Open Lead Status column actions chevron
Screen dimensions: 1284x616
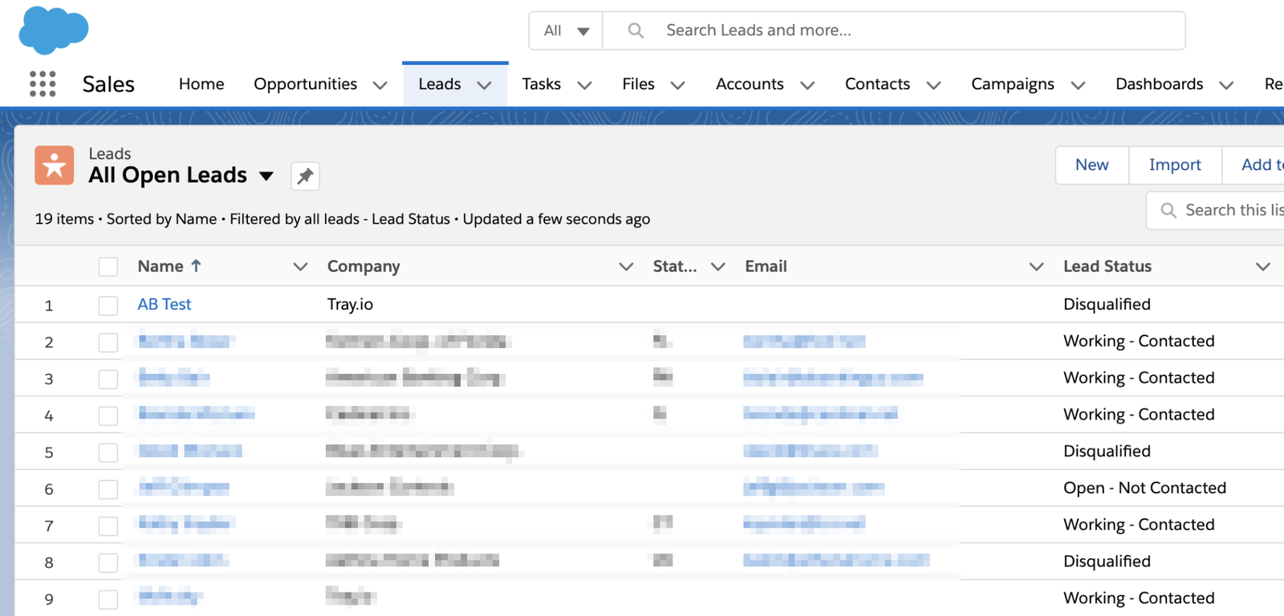(x=1263, y=266)
